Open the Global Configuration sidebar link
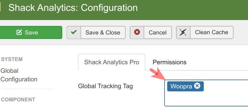248x107 pixels. pos(19,75)
